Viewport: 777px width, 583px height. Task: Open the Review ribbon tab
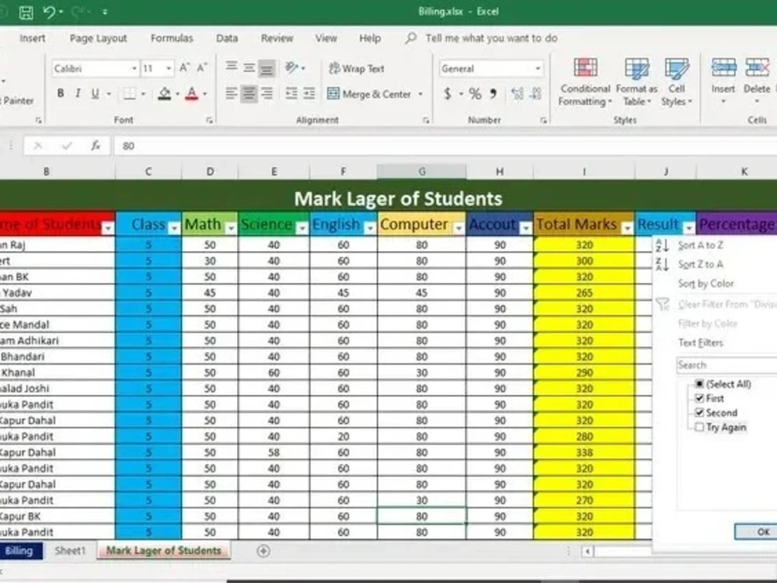point(277,38)
